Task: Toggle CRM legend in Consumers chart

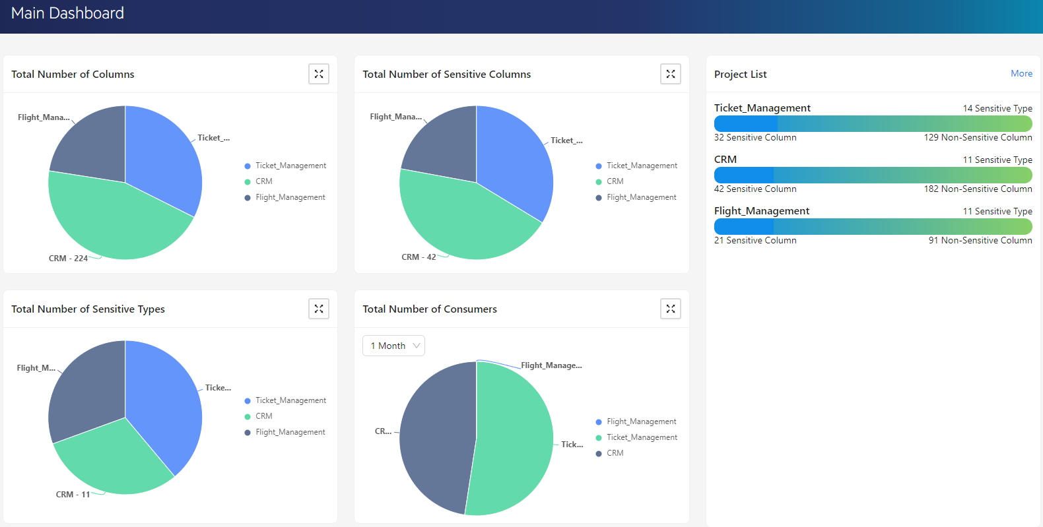Action: (x=615, y=453)
